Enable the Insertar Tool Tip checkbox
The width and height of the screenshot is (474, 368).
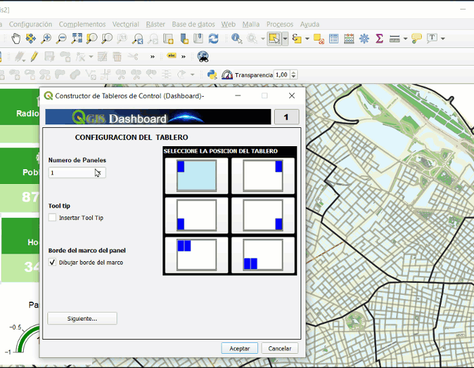pos(53,218)
